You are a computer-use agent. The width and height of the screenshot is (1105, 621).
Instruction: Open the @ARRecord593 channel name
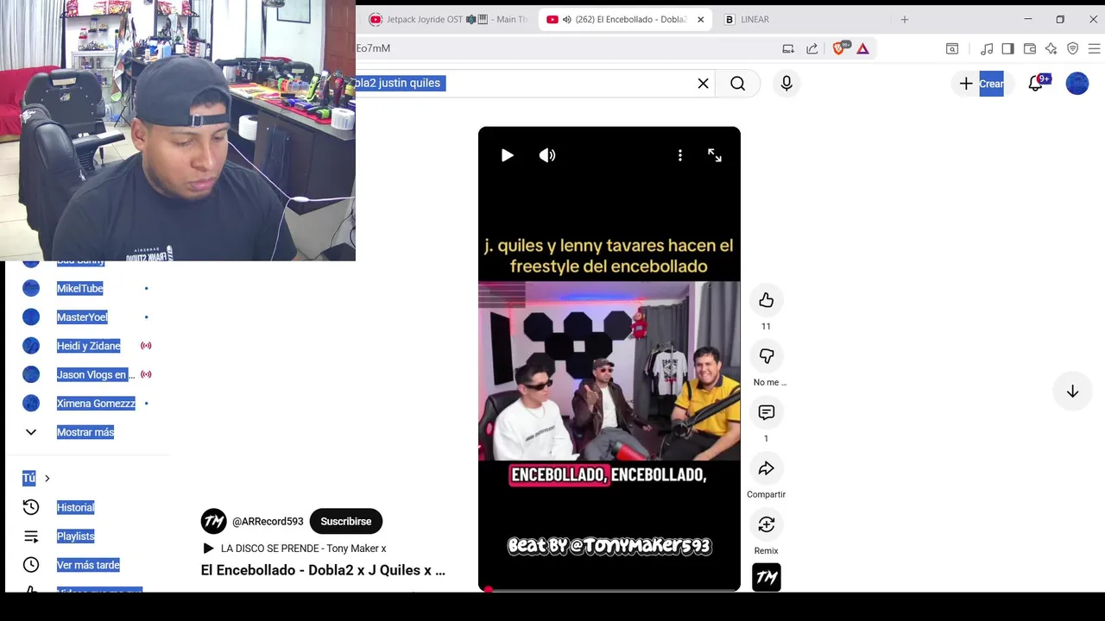[x=268, y=522]
